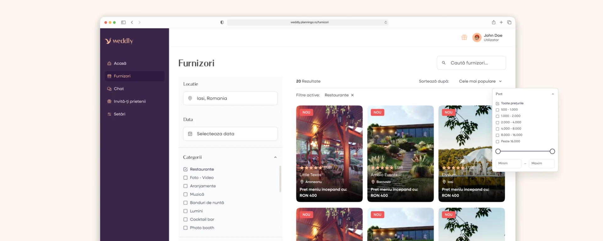Open John Doe profile avatar
Image resolution: width=603 pixels, height=241 pixels.
[x=476, y=38]
